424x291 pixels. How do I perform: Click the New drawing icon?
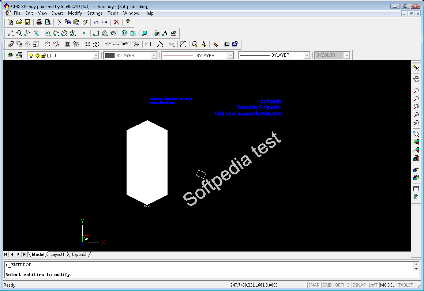tap(11, 22)
